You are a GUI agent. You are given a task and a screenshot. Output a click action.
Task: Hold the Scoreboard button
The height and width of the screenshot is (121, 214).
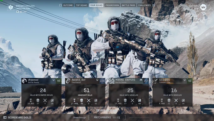[17, 118]
